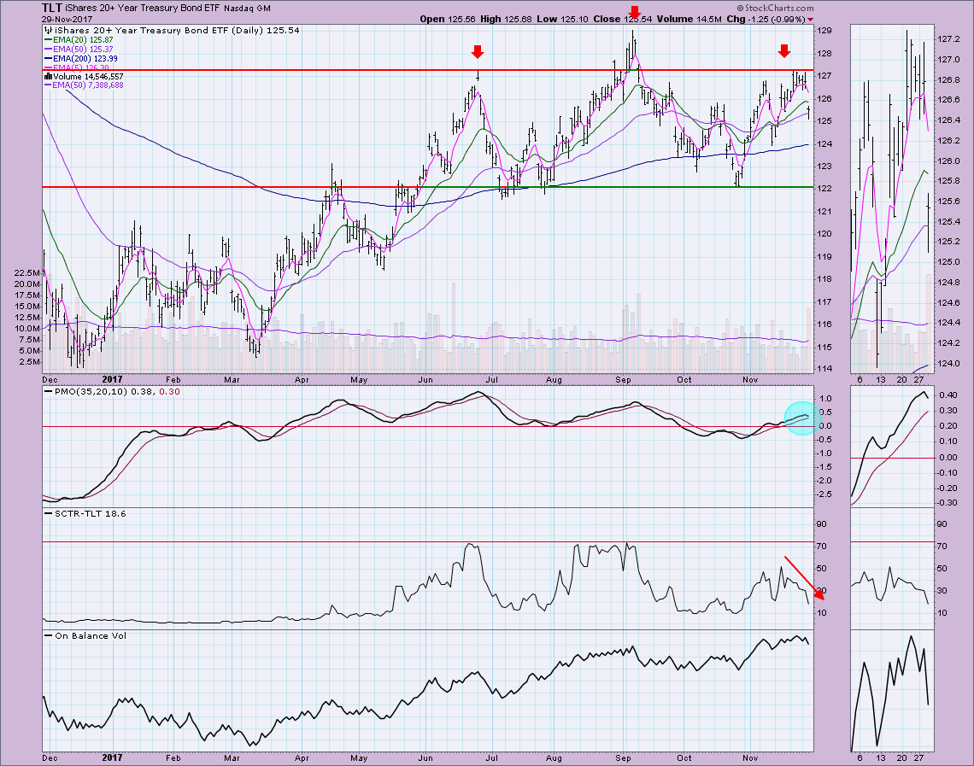Click the volume bars icon in the legend

pyautogui.click(x=48, y=76)
